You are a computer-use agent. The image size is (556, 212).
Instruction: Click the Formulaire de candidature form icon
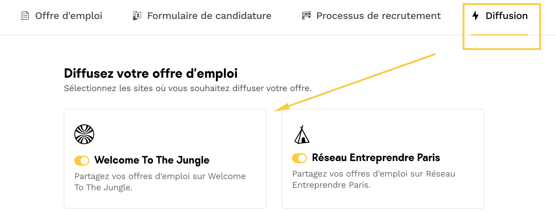click(x=137, y=16)
